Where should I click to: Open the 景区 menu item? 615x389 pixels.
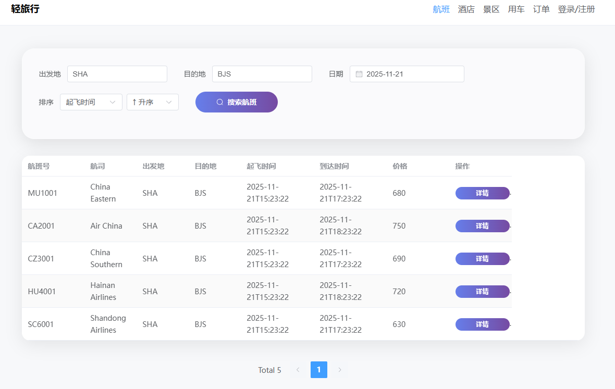click(491, 9)
